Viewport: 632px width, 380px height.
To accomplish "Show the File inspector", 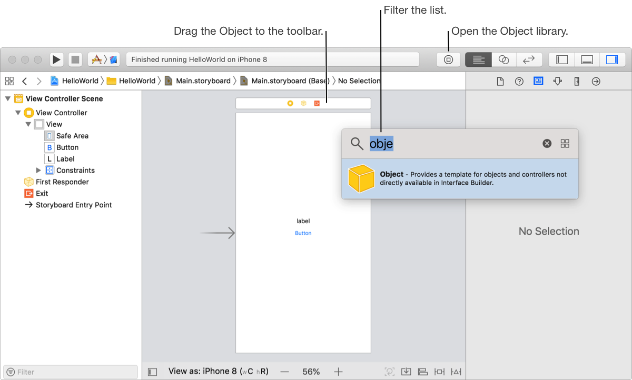I will click(x=500, y=81).
